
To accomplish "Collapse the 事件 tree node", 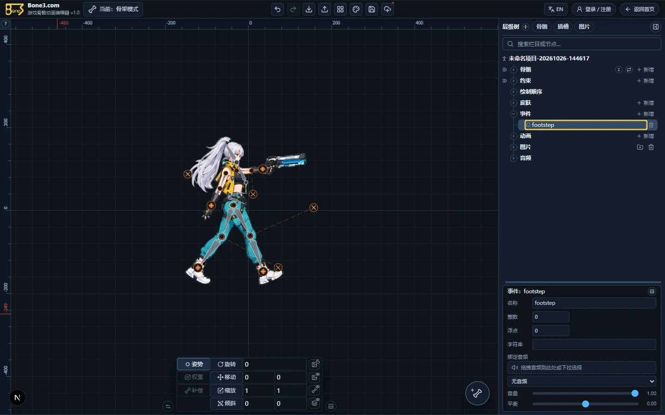I will pyautogui.click(x=514, y=114).
